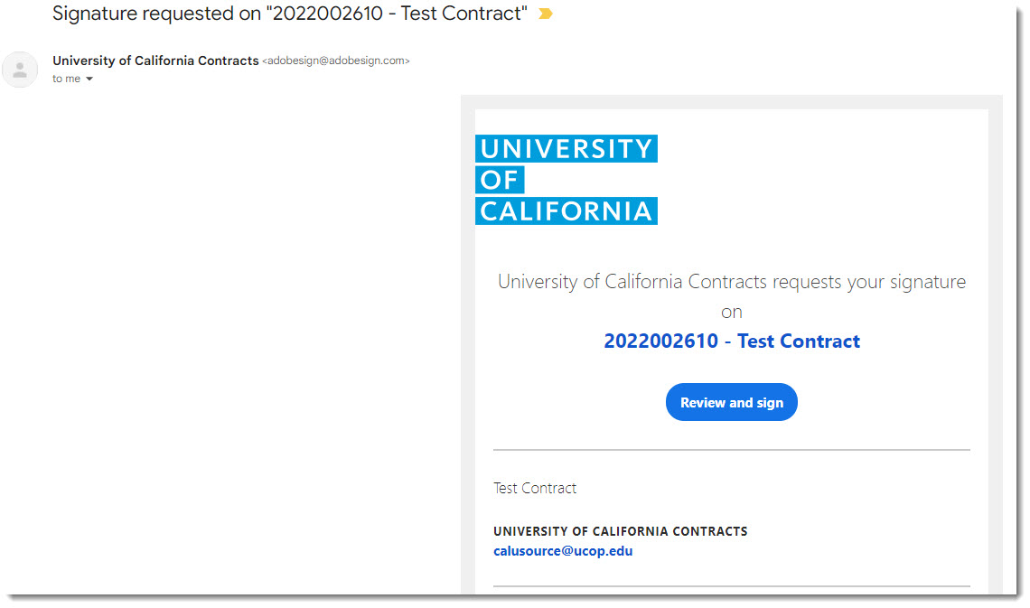Viewport: 1030px width, 608px height.
Task: Click the "to me" recipient text
Action: [x=66, y=80]
